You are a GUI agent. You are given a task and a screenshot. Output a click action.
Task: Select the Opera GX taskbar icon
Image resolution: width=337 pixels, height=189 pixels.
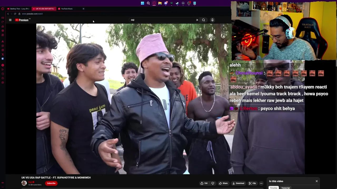pos(154,3)
